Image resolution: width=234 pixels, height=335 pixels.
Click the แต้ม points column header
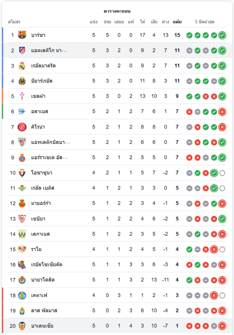[177, 22]
